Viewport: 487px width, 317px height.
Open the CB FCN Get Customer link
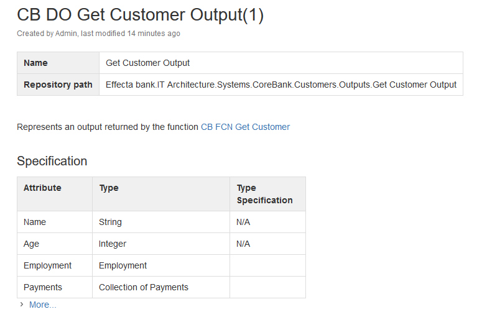pos(245,127)
